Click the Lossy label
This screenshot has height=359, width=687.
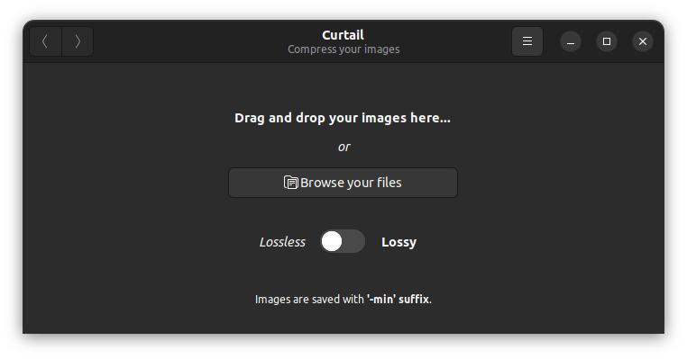[398, 242]
